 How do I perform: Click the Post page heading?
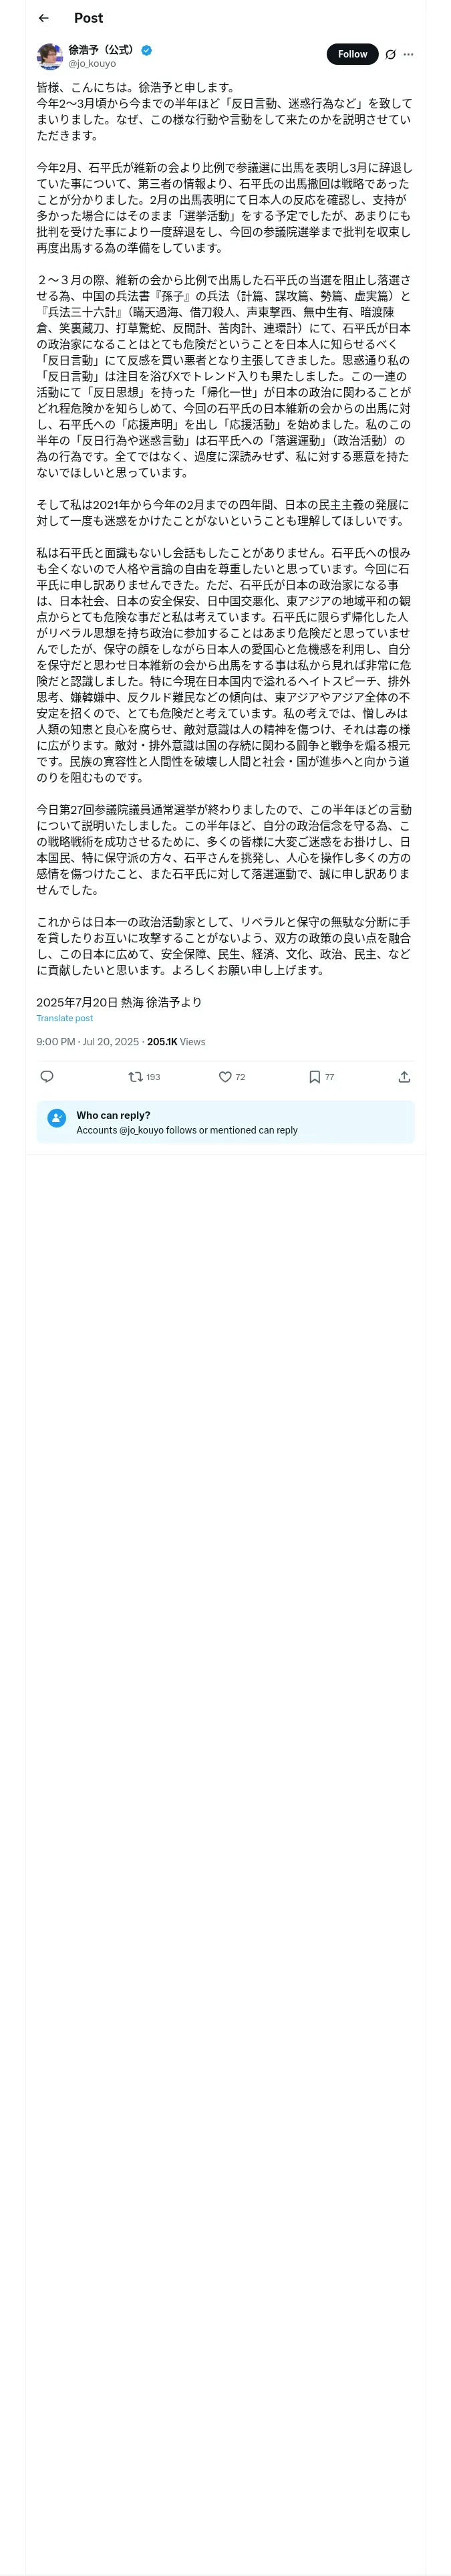pyautogui.click(x=88, y=18)
